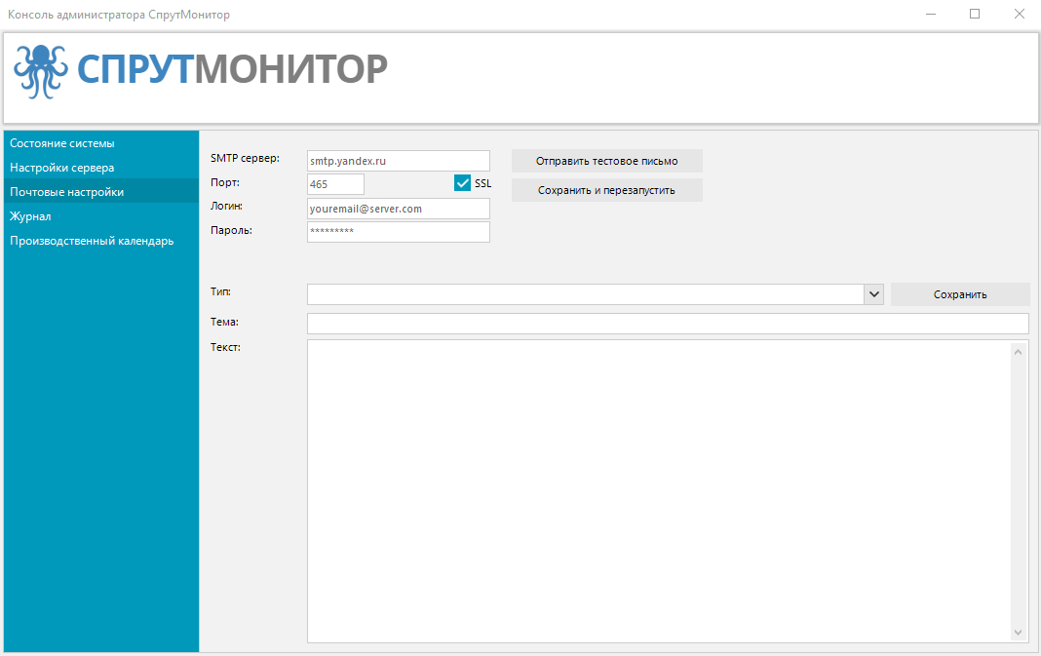Click the Тип combo box field

click(x=585, y=294)
